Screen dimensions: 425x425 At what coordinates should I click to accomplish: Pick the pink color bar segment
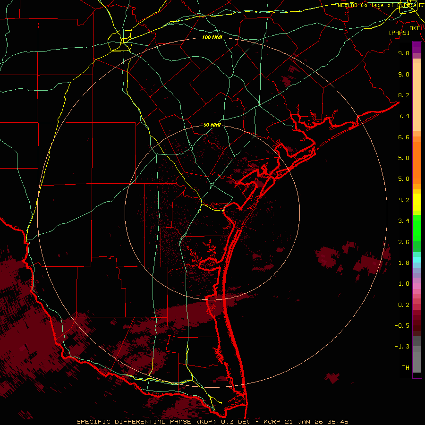(x=417, y=286)
